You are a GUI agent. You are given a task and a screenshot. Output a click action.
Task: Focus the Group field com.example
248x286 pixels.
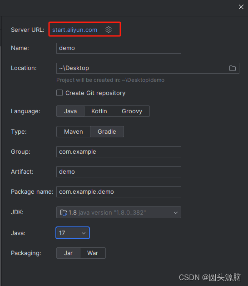pyautogui.click(x=119, y=152)
